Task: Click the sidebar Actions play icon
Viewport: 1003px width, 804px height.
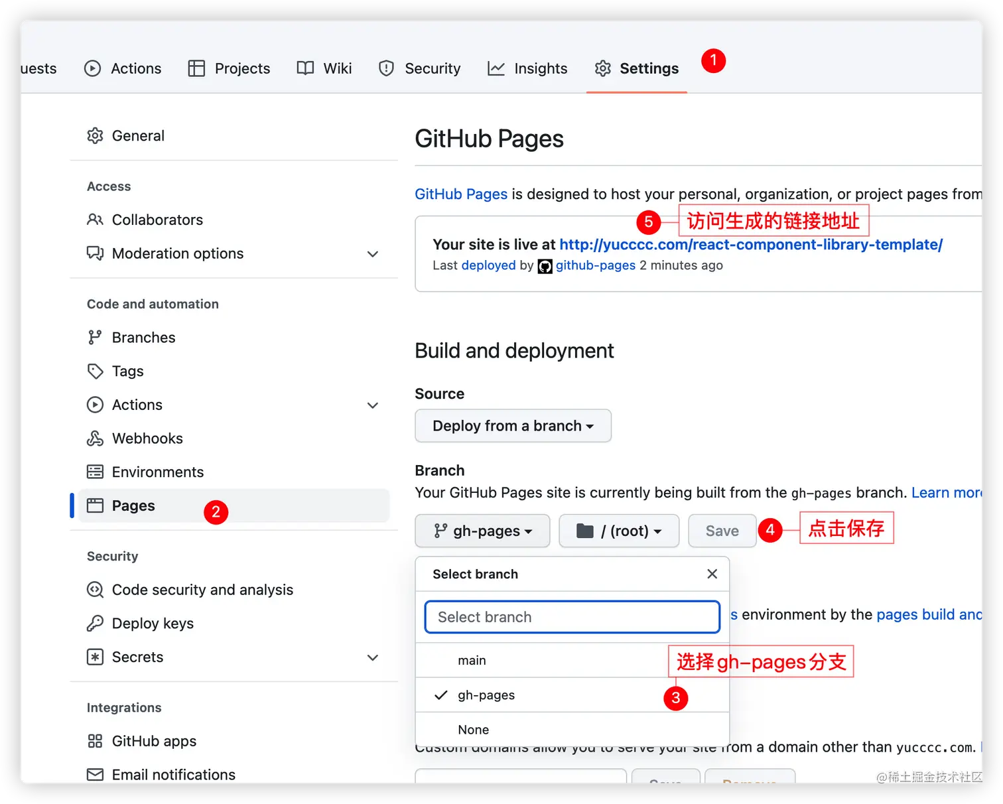Action: point(96,405)
